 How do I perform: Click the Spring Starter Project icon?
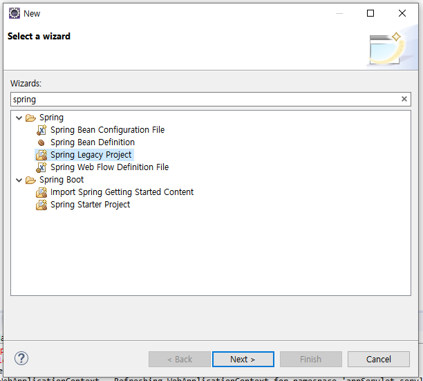(41, 205)
